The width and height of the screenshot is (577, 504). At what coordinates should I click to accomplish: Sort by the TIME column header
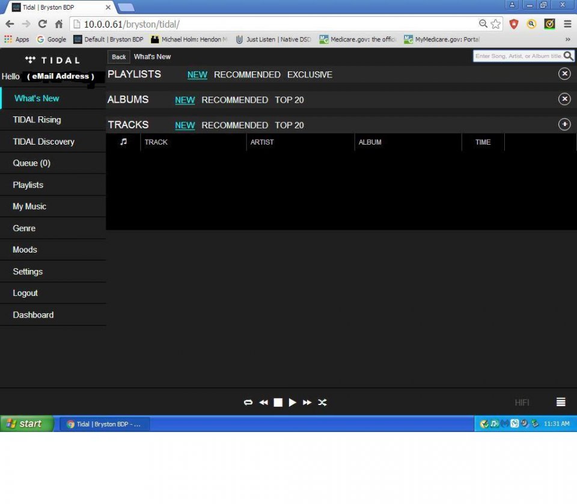point(483,142)
